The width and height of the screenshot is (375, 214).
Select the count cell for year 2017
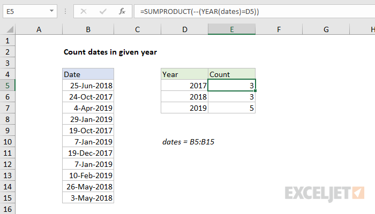(232, 86)
